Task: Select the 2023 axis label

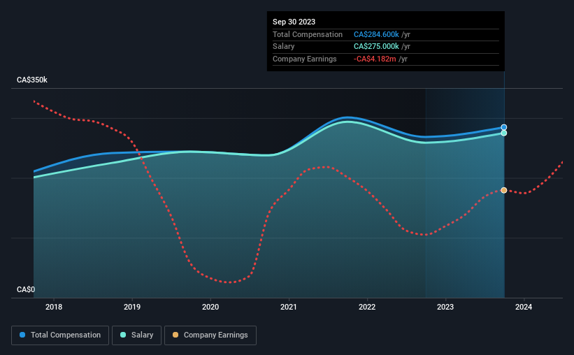Action: point(445,307)
